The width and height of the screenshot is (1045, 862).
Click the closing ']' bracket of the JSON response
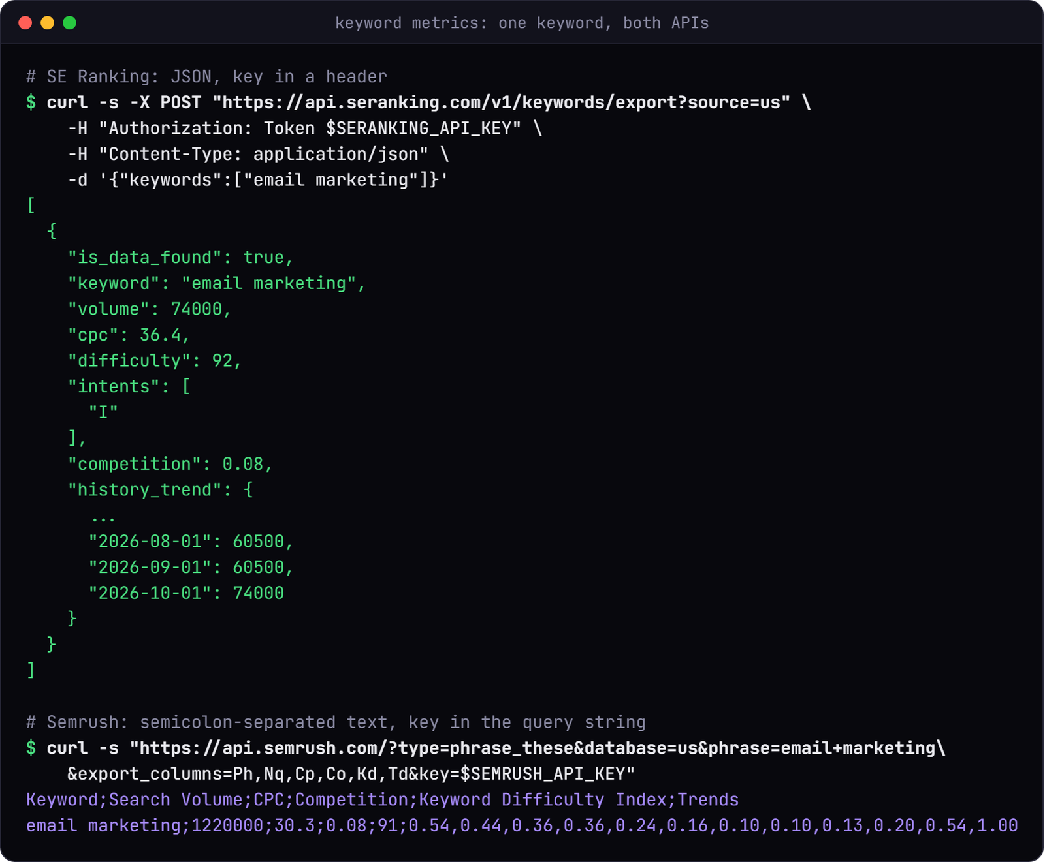pyautogui.click(x=31, y=670)
